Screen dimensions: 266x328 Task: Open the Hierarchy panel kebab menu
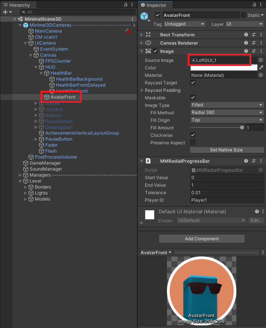132,4
